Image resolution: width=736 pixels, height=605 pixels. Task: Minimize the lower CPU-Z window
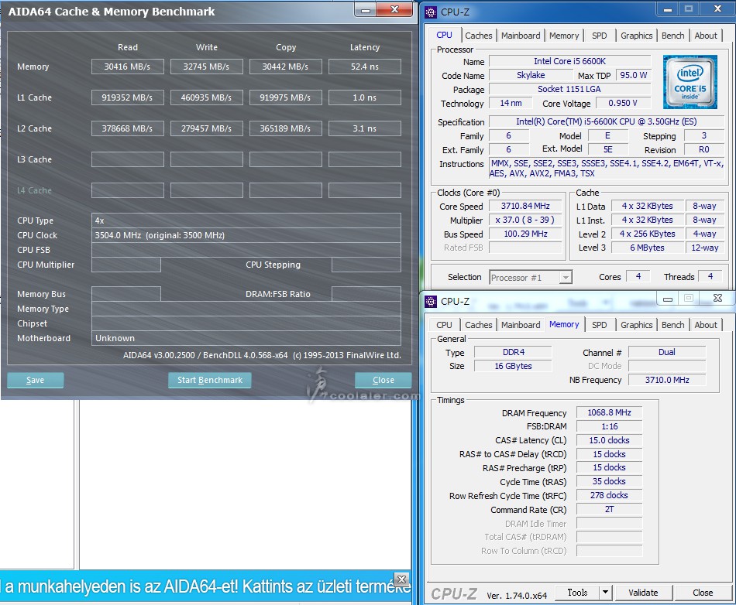point(668,299)
